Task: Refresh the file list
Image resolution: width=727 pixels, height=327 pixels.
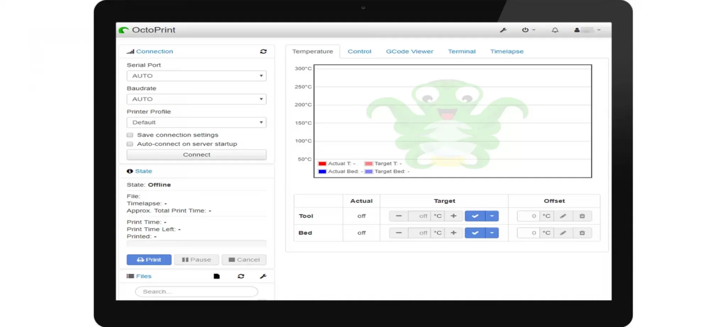Action: 241,276
